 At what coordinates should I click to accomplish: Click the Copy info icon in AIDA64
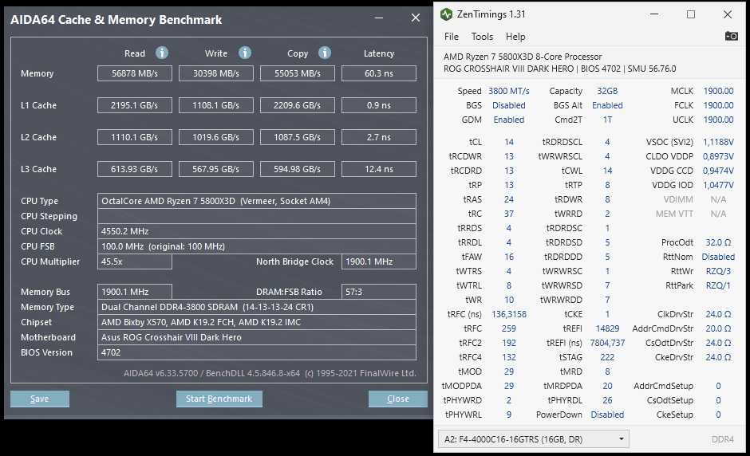click(325, 53)
